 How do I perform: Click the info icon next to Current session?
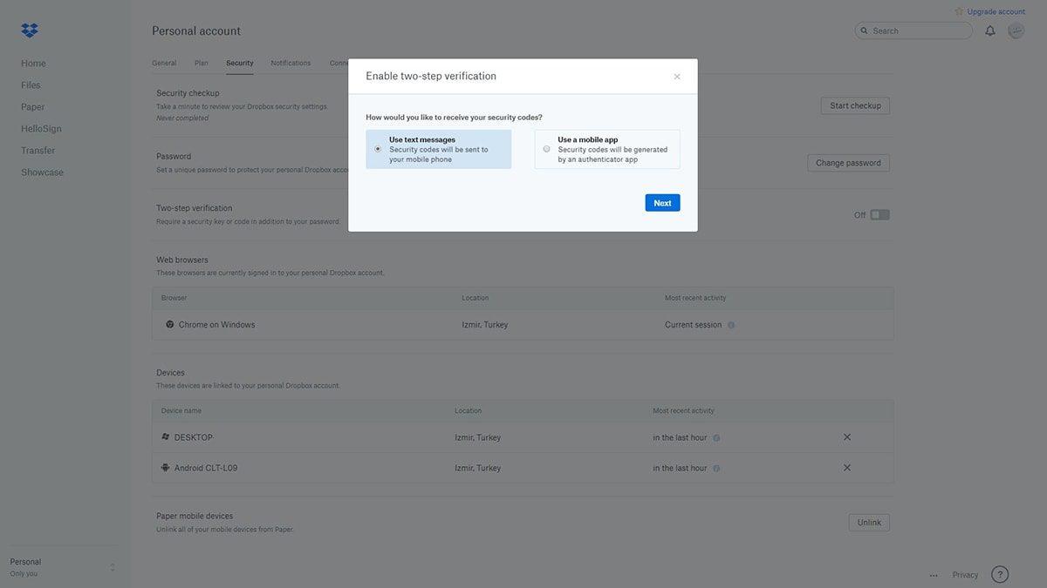pos(729,322)
